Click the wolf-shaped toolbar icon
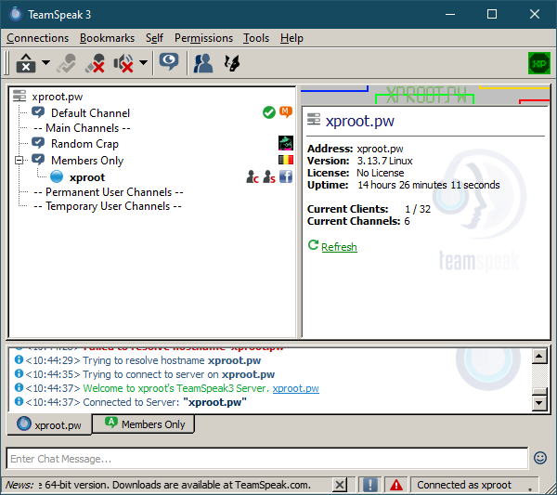Viewport: 557px width, 495px height. tap(232, 63)
